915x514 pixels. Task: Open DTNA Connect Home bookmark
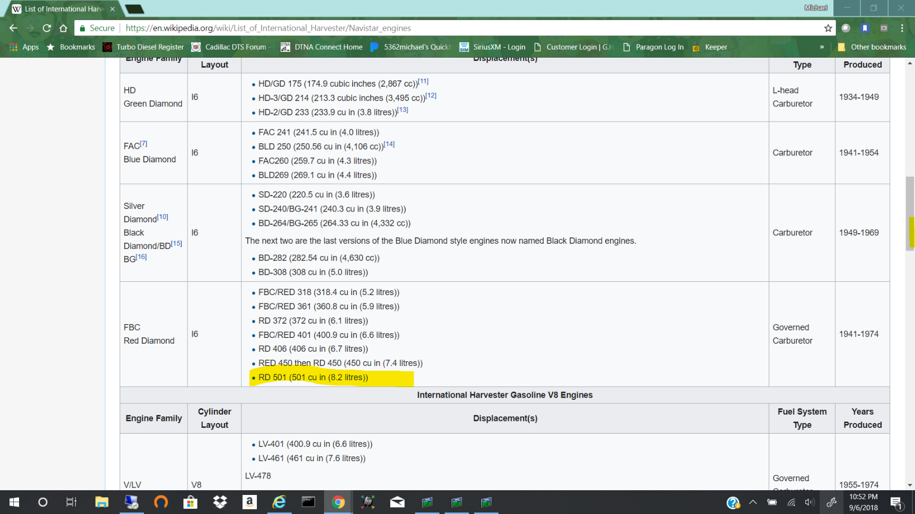point(321,47)
